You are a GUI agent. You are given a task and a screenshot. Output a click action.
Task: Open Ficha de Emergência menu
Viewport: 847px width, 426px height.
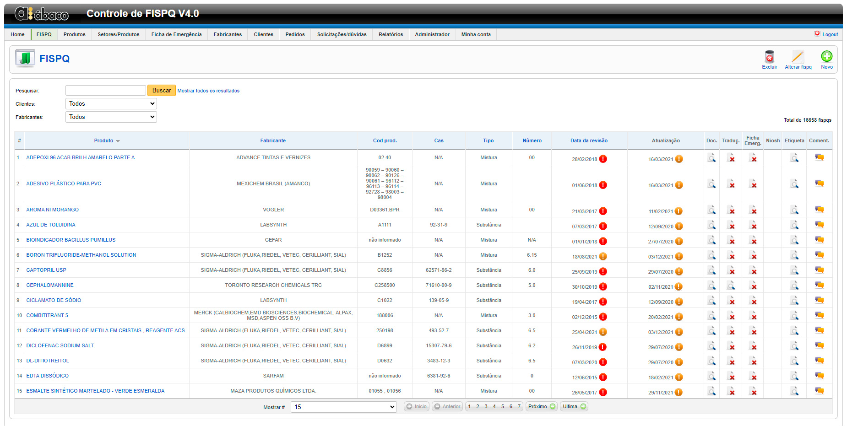(177, 34)
